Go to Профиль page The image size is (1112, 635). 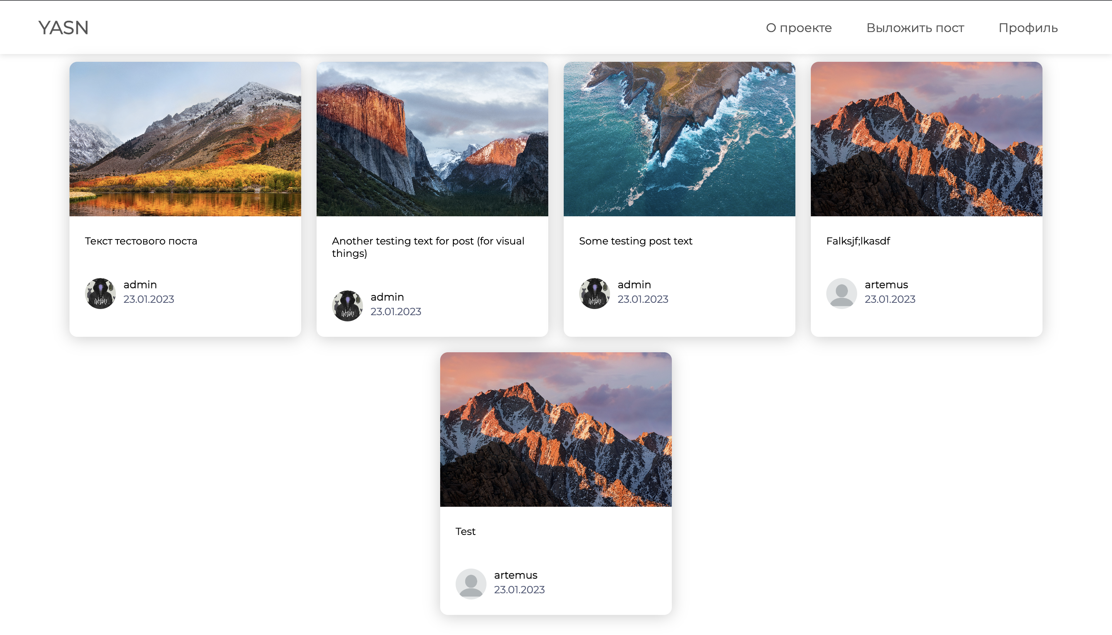(x=1028, y=28)
